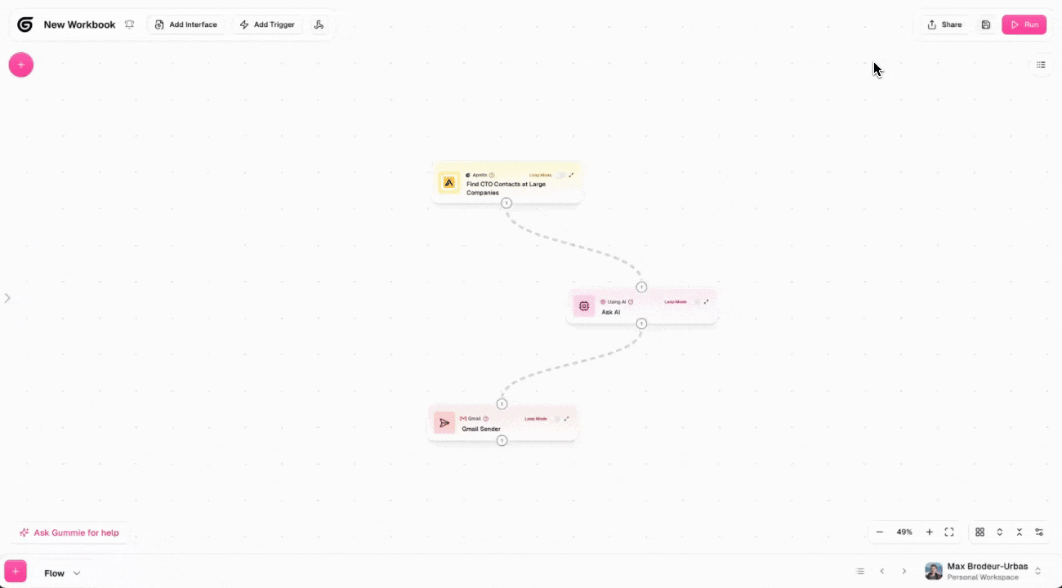This screenshot has height=588, width=1062.
Task: Click Ask Gummie for help
Action: (x=69, y=532)
